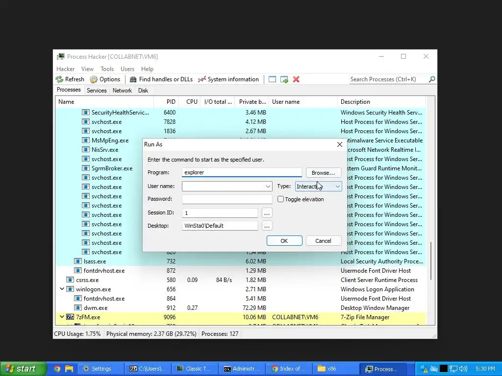Click Cancel in Run As dialog

(324, 241)
